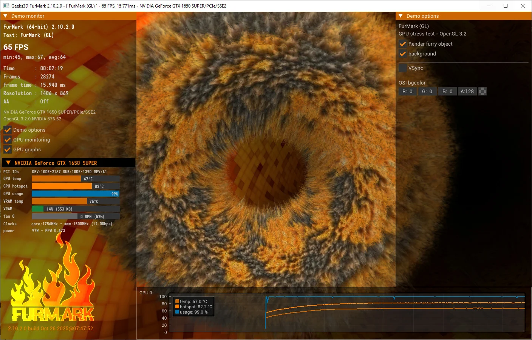Screen dimensions: 532x340
Task: Click the GPU 0 graph plot area
Action: [347, 312]
